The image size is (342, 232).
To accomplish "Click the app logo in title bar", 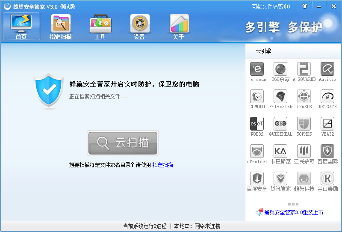I will (x=7, y=6).
